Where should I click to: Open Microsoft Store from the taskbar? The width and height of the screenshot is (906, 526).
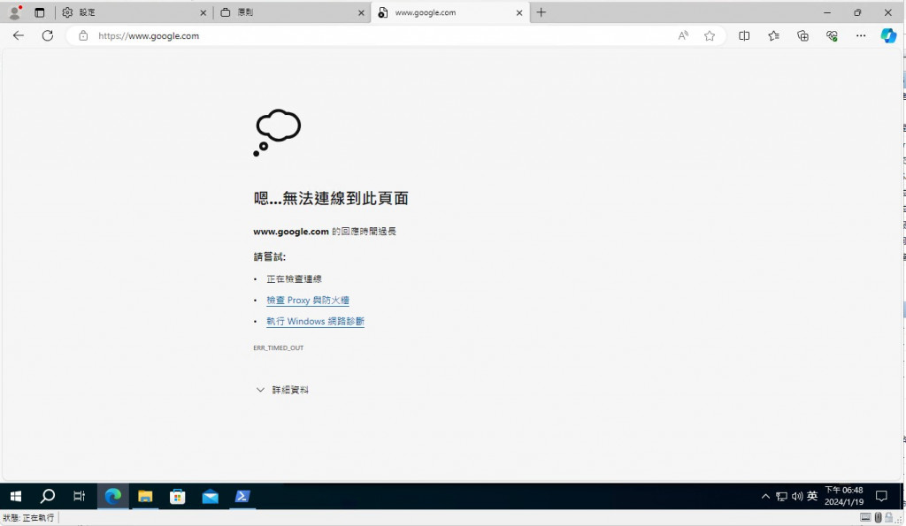[x=177, y=496]
